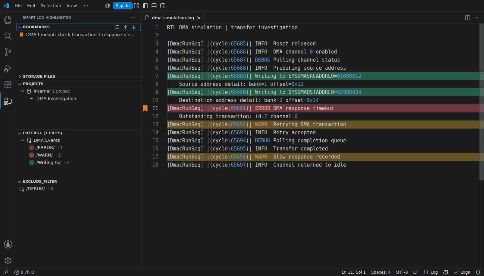Screen dimensions: 484x276
Task: Select the Smart Log Highlighter activity bar icon
Action: tap(8, 101)
